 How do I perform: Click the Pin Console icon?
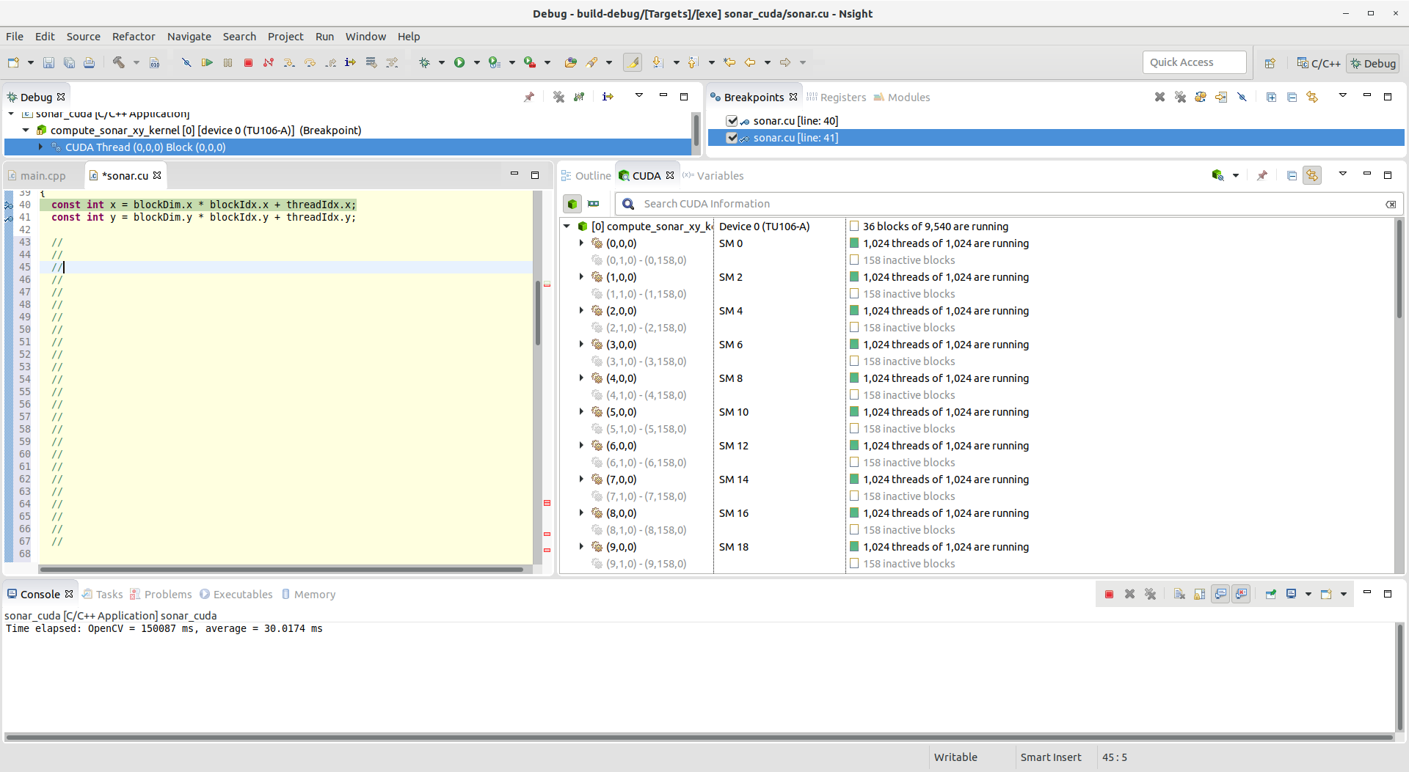click(1271, 594)
